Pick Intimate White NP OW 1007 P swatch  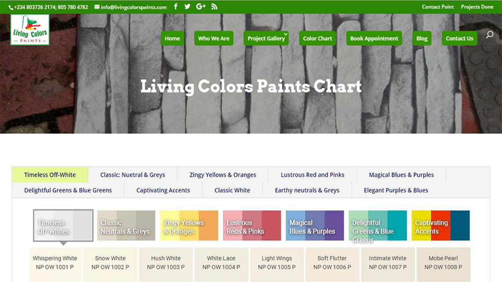point(388,264)
